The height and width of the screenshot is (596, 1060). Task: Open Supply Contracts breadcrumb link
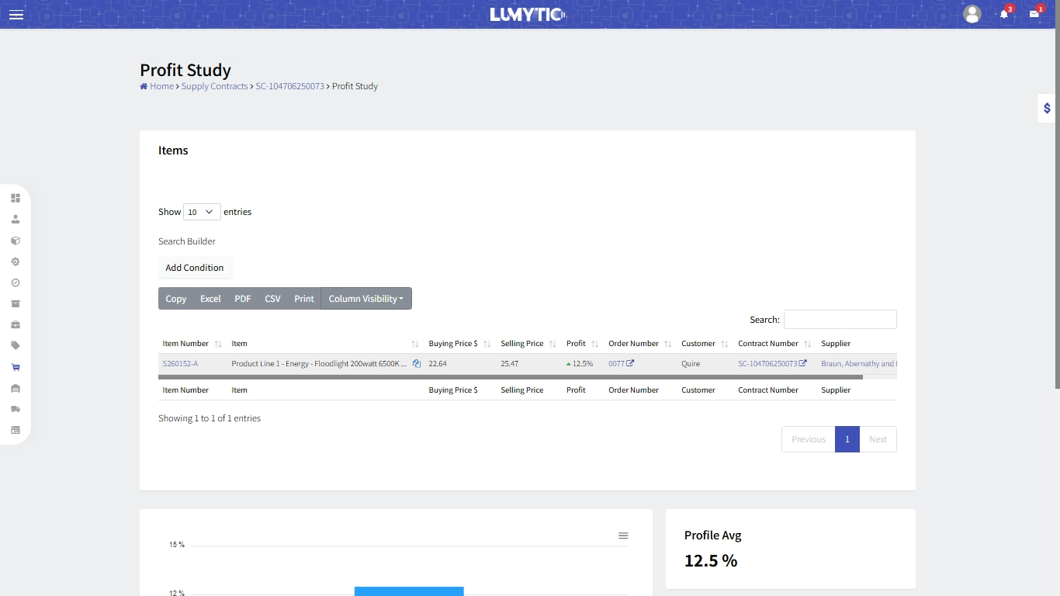click(215, 86)
